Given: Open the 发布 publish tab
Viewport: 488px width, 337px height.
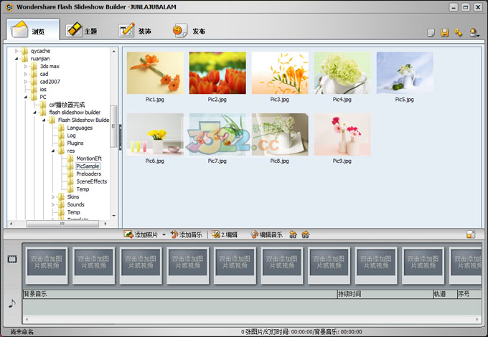Looking at the screenshot, I should [189, 31].
